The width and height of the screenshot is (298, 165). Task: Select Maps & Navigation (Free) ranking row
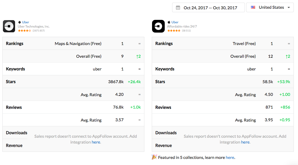tap(78, 43)
